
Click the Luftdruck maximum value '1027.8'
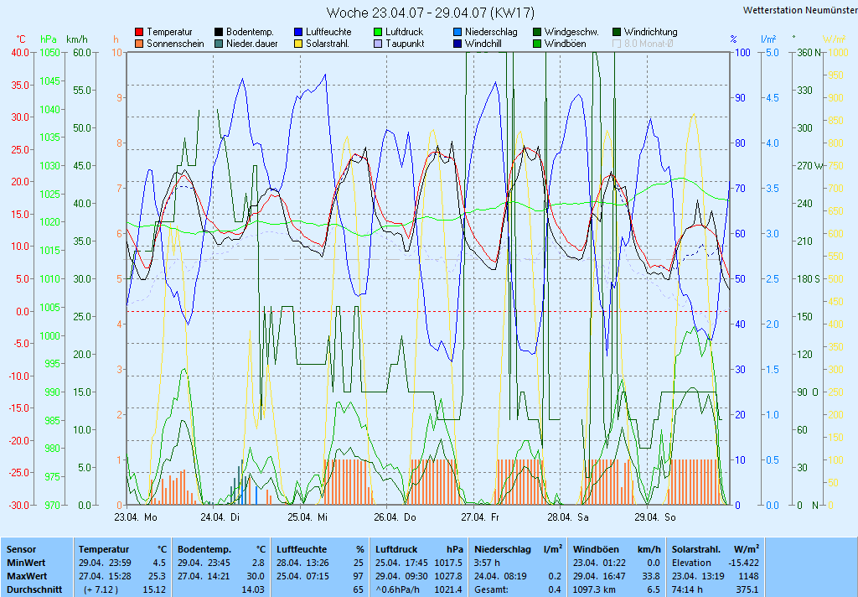point(449,577)
